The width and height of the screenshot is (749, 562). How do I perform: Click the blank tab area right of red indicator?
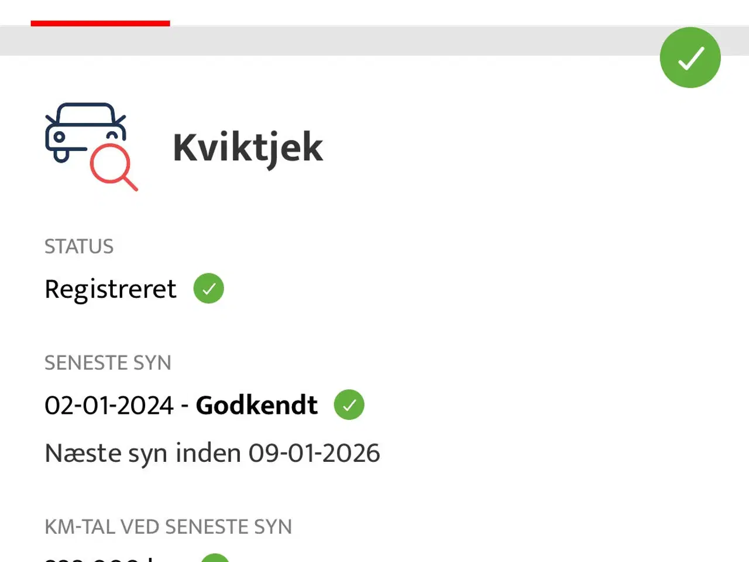click(459, 13)
